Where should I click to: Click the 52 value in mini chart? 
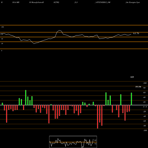[x=95, y=140]
